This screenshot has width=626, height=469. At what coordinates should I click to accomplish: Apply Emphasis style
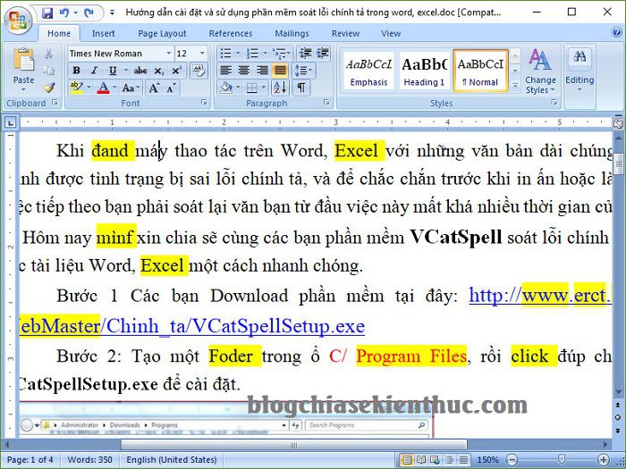click(368, 71)
